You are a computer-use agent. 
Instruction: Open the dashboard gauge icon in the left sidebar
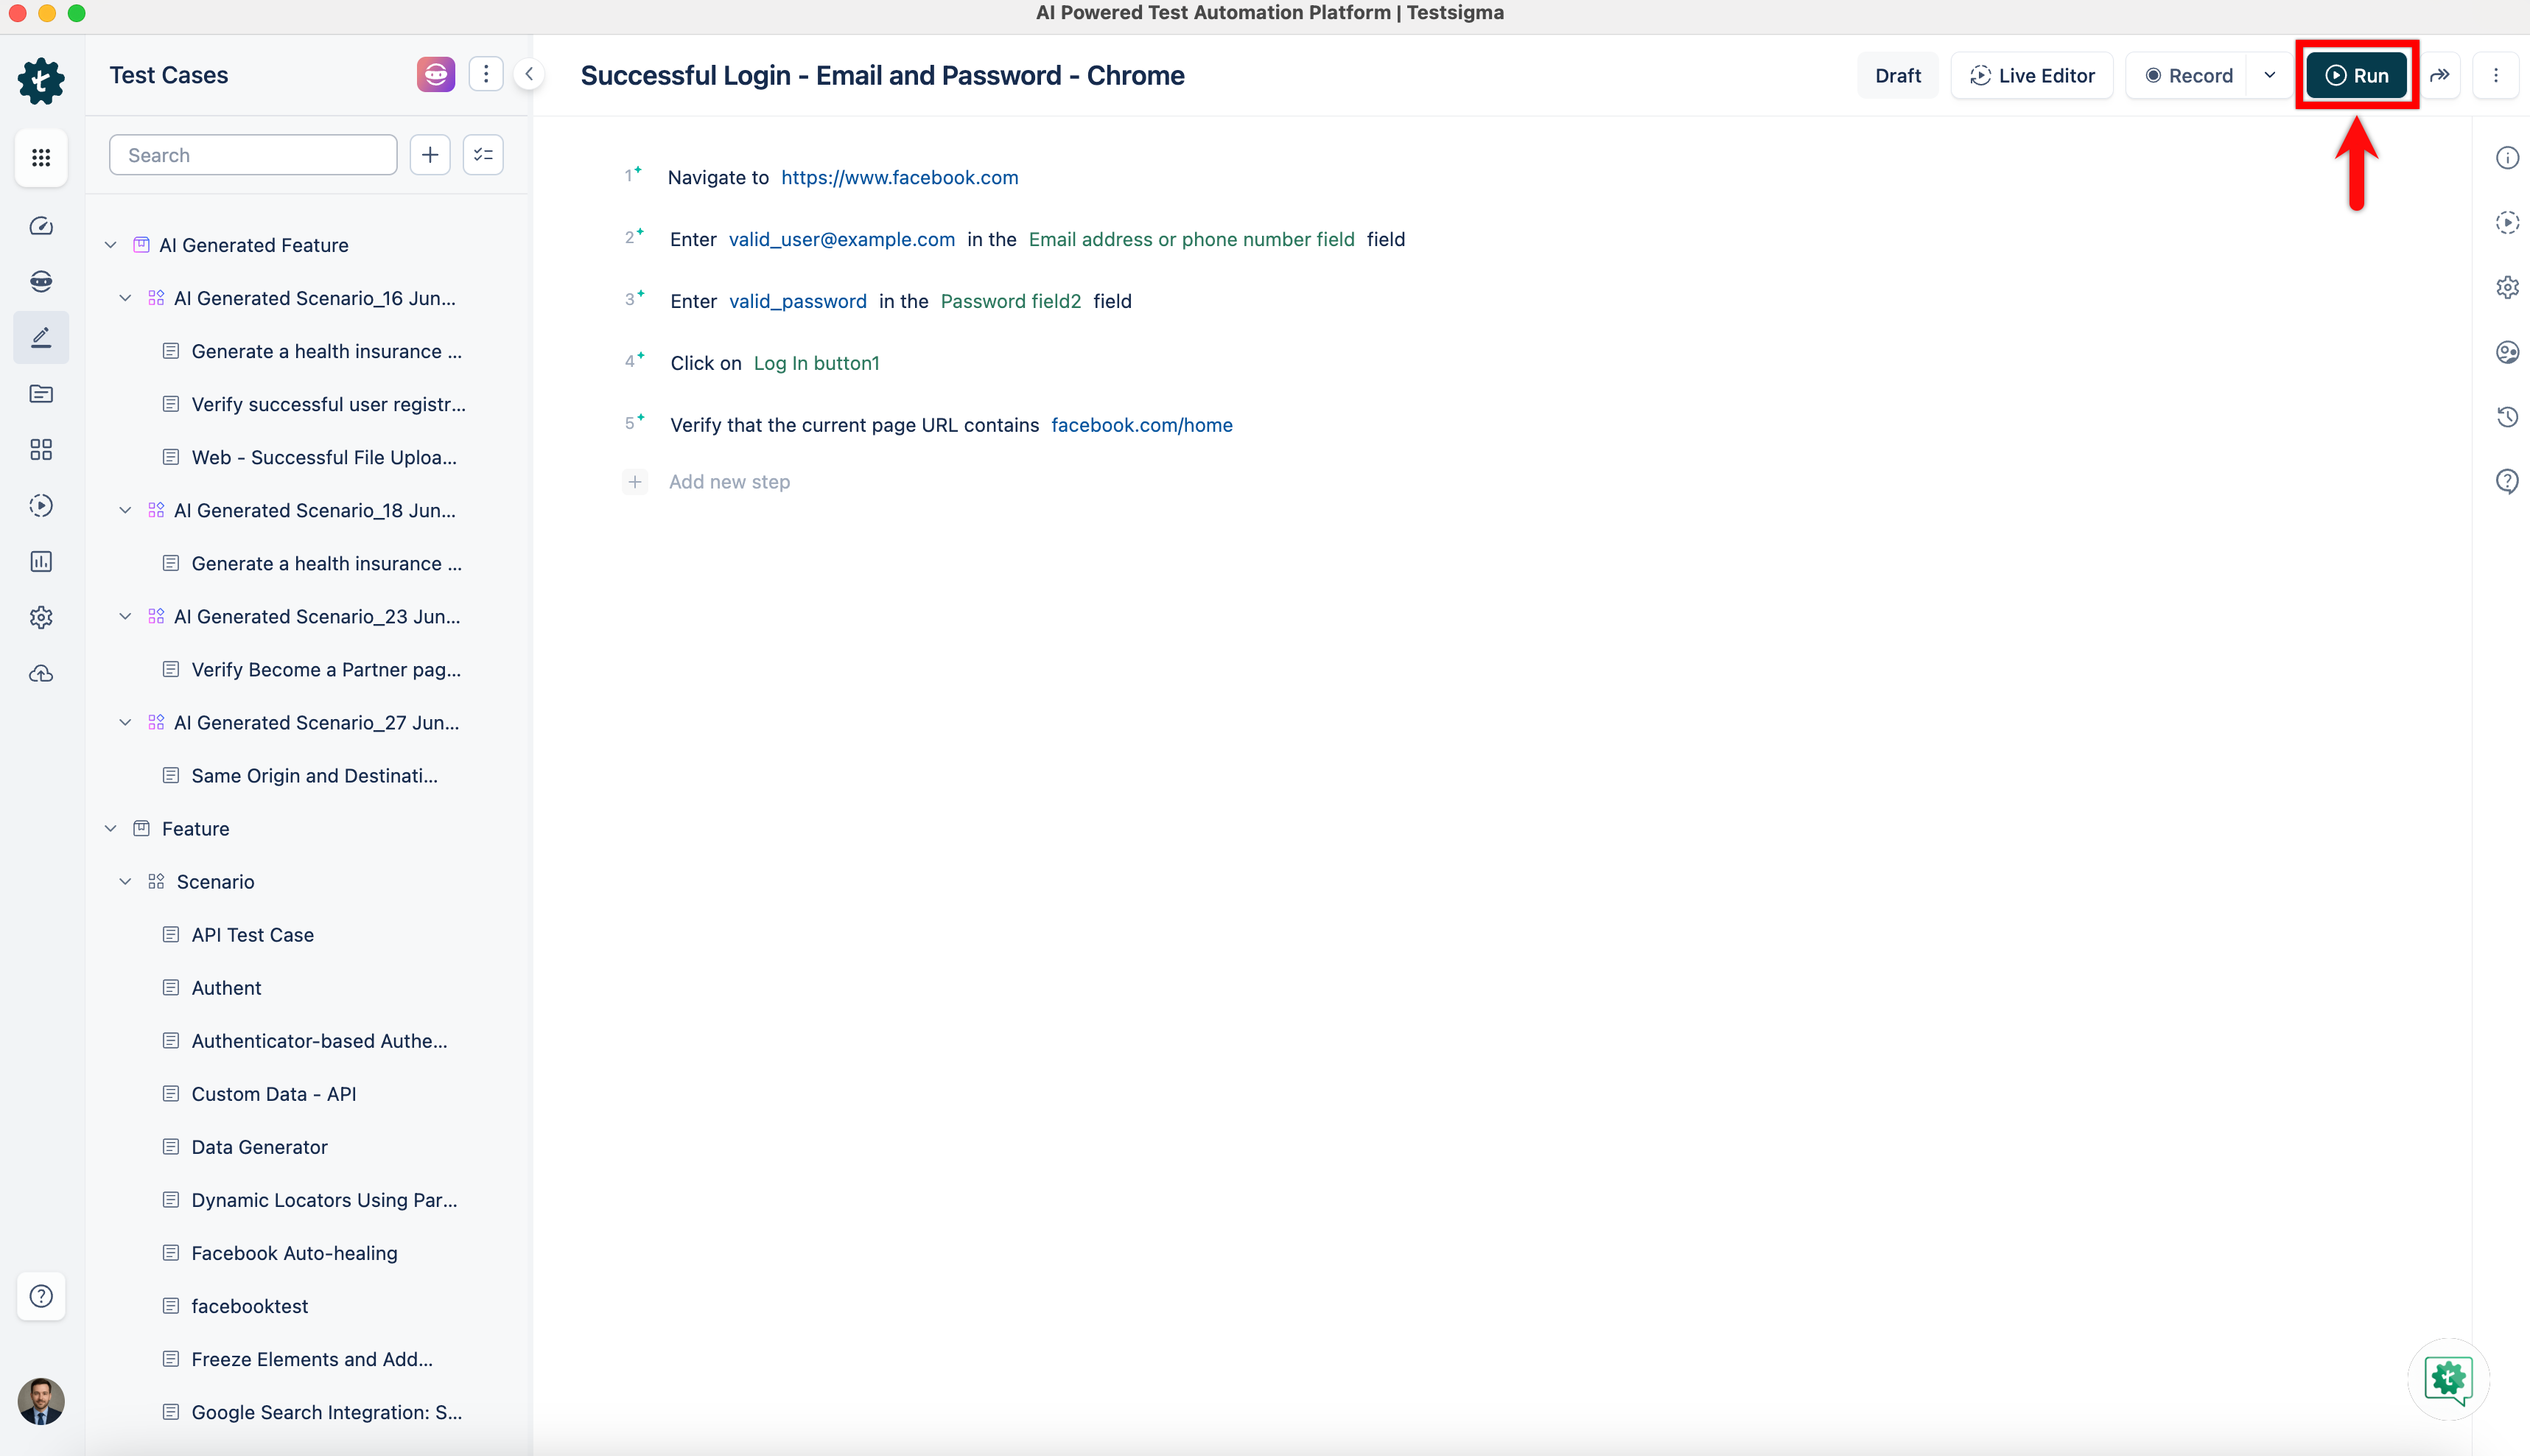[41, 226]
